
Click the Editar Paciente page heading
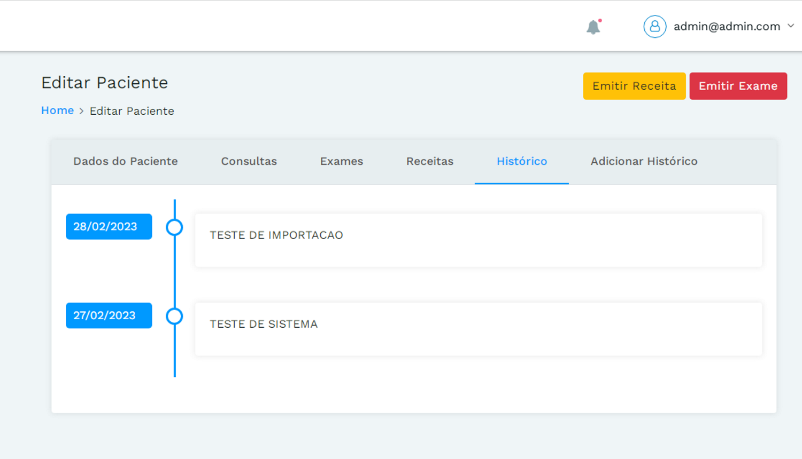(x=105, y=83)
